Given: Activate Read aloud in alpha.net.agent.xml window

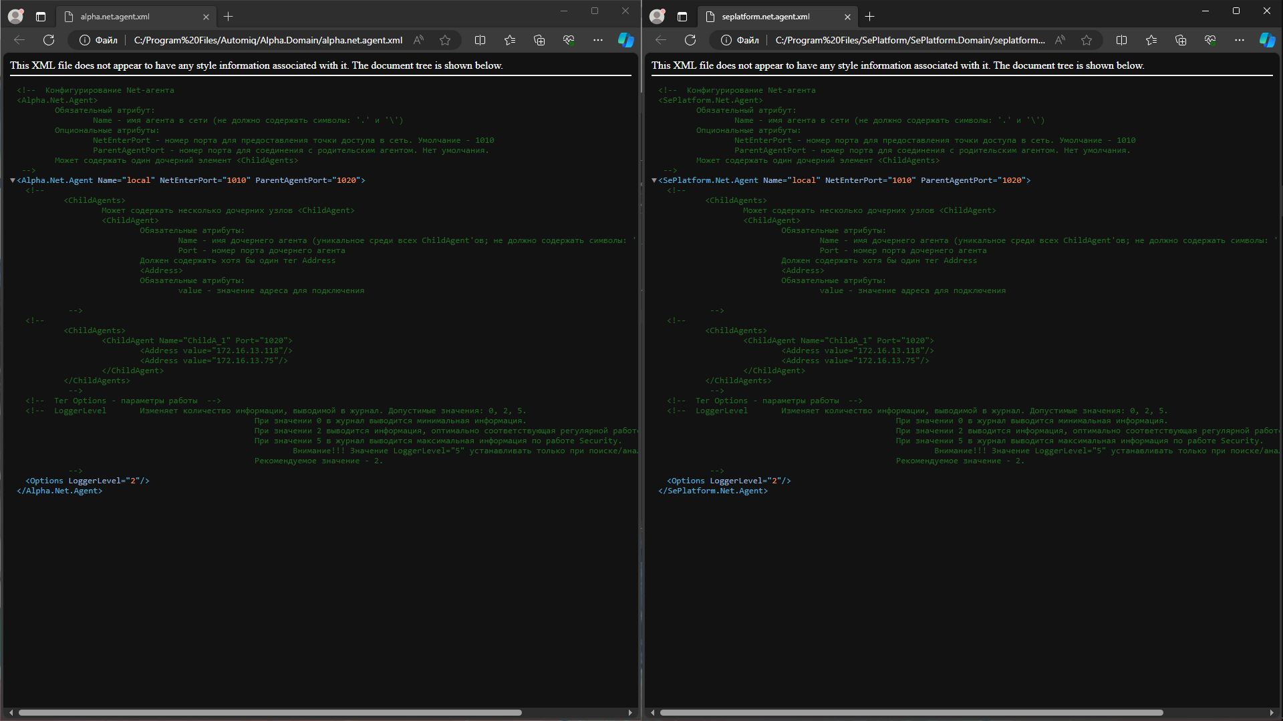Looking at the screenshot, I should click(419, 40).
